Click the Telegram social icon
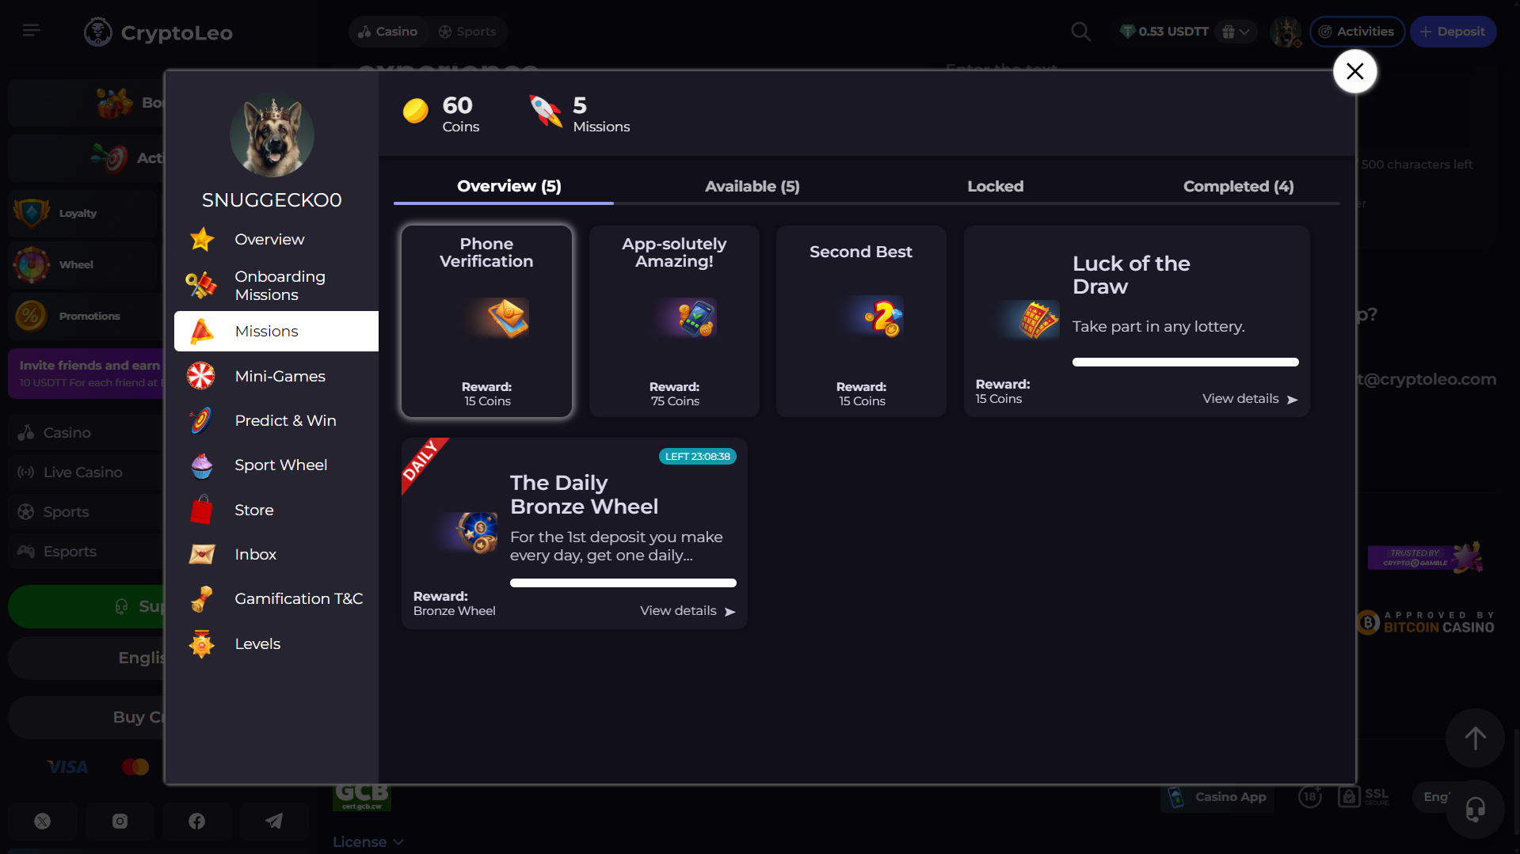This screenshot has width=1520, height=854. coord(274,821)
